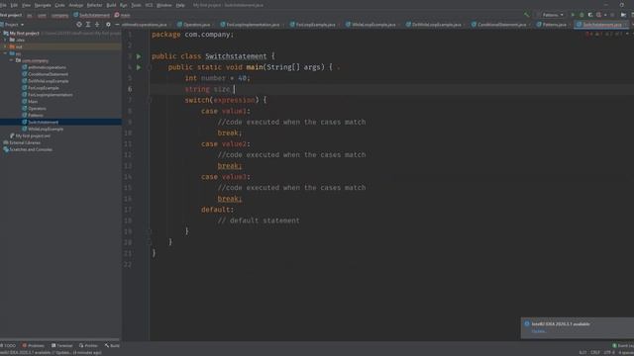The height and width of the screenshot is (356, 634).
Task: Click the green Build hammer icon
Action: point(526,15)
